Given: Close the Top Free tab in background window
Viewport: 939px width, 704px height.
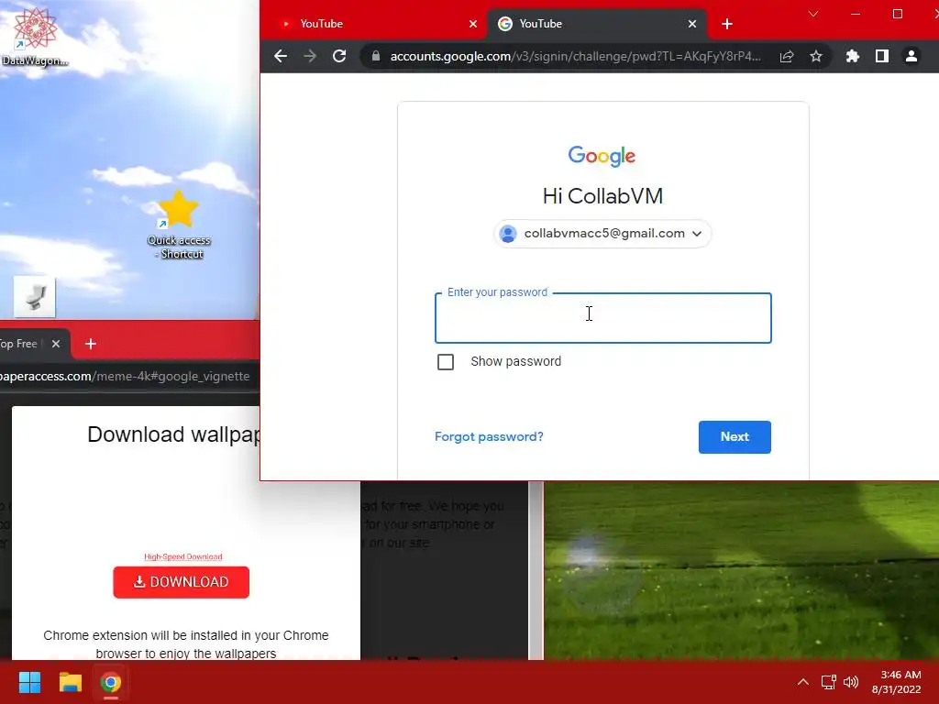Looking at the screenshot, I should click(56, 344).
